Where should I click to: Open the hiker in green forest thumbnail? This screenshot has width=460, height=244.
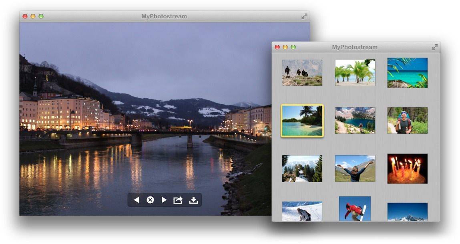(407, 120)
